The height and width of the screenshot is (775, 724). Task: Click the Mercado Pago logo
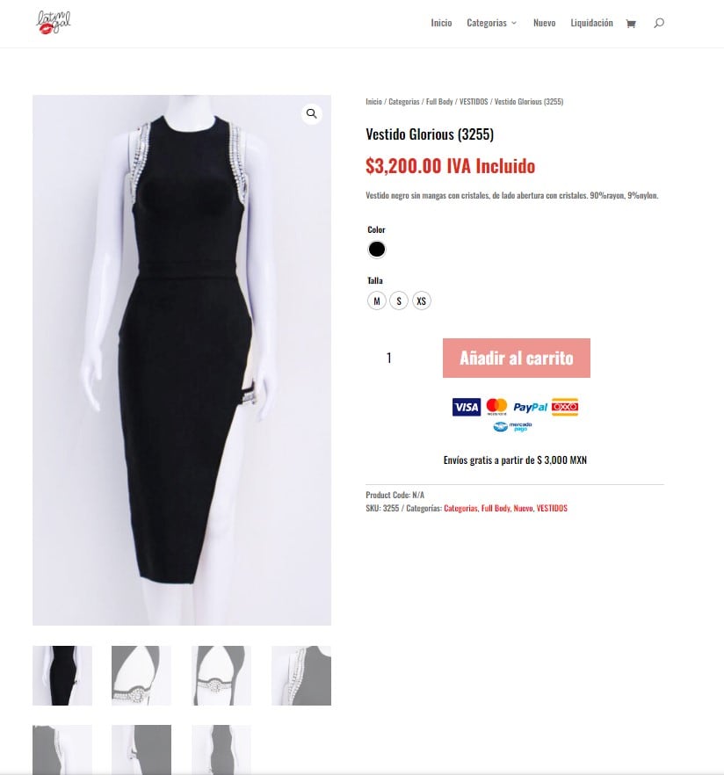point(512,426)
